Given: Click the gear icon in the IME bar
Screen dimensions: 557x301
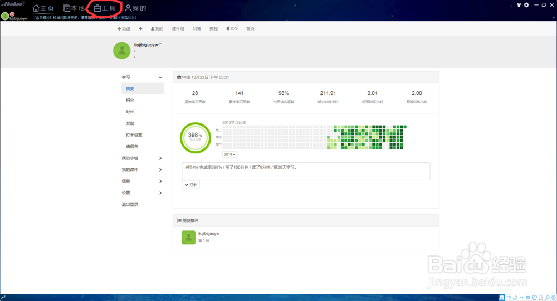Looking at the screenshot, I should [554, 298].
